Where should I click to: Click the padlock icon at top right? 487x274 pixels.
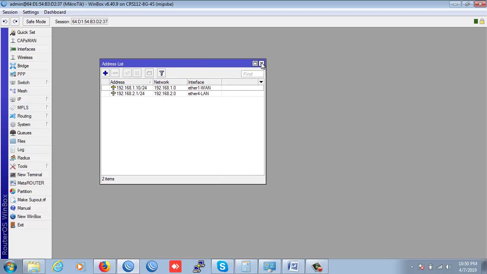(482, 22)
